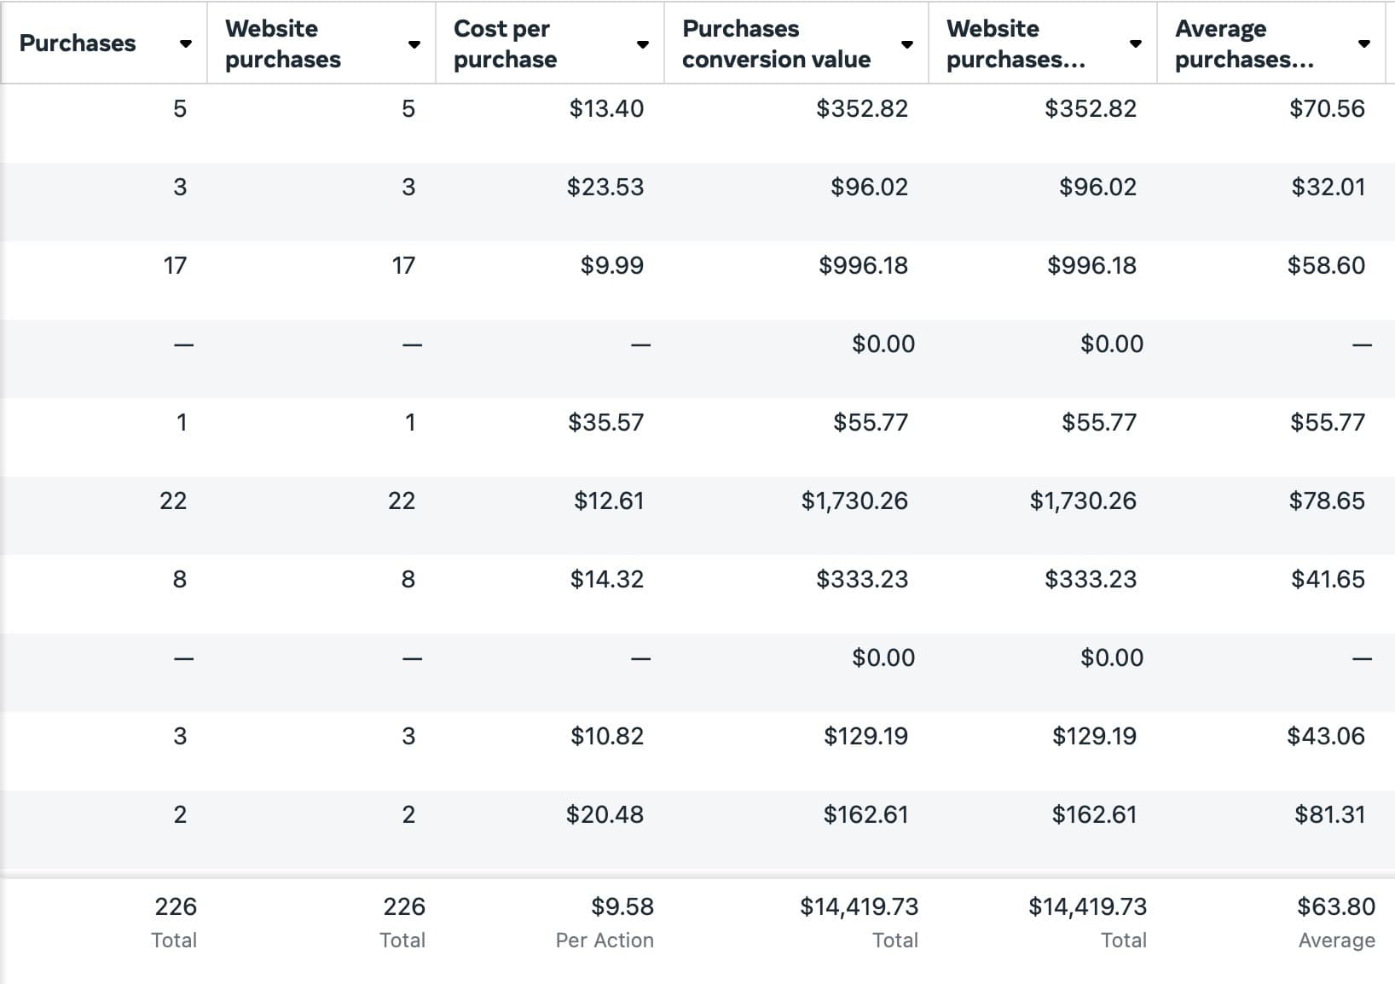Click the $996.18 website purchases value cell
The image size is (1395, 984).
point(1091,266)
